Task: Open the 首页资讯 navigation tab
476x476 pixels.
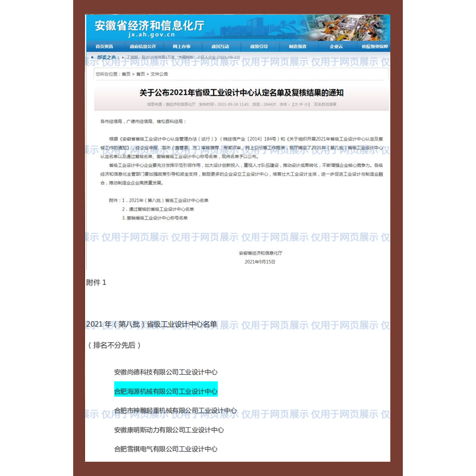Action: (x=104, y=46)
